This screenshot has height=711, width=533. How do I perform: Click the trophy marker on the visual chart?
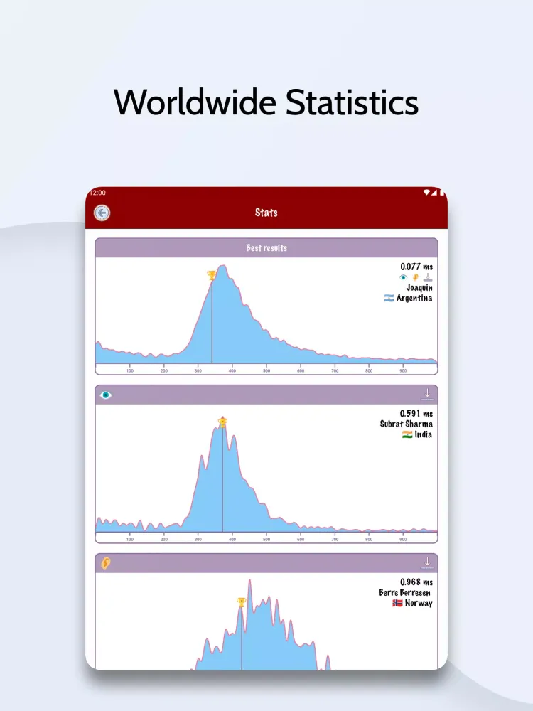point(222,422)
